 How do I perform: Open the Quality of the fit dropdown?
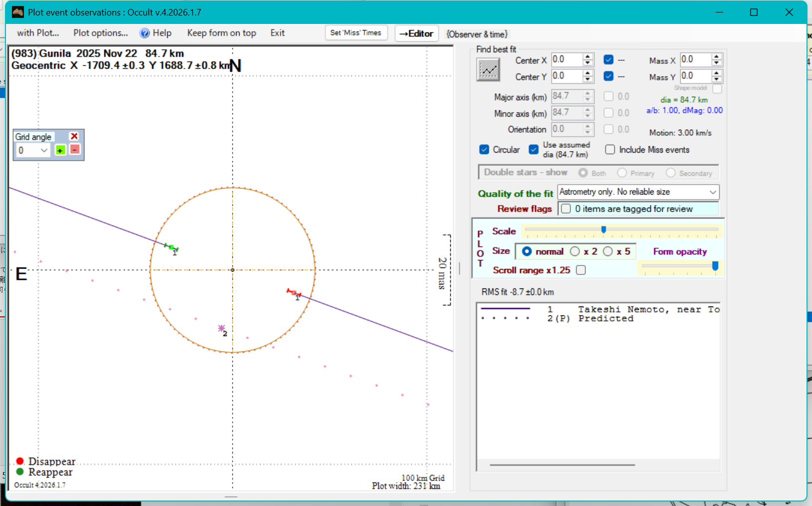(x=713, y=192)
